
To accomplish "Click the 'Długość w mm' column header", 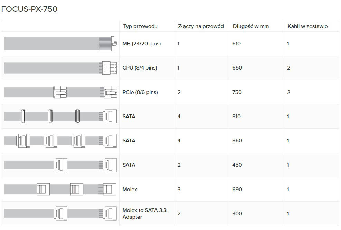I will point(250,26).
